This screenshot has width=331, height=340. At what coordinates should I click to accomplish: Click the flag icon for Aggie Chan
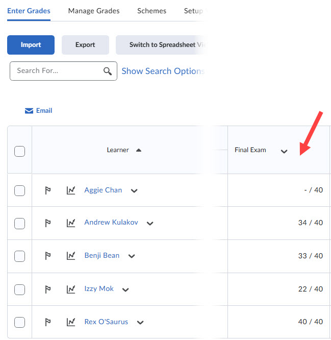pos(48,190)
